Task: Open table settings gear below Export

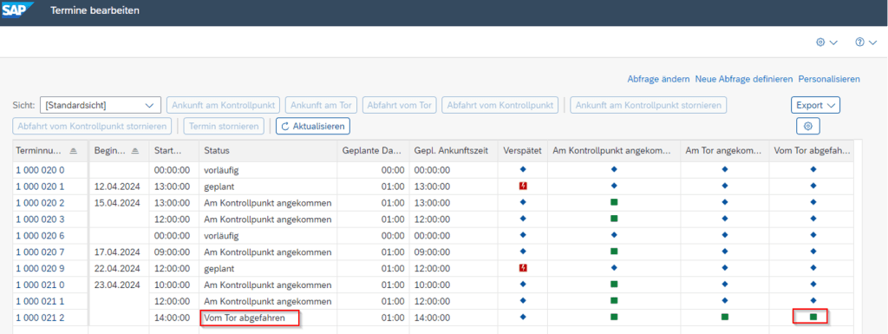Action: coord(808,127)
